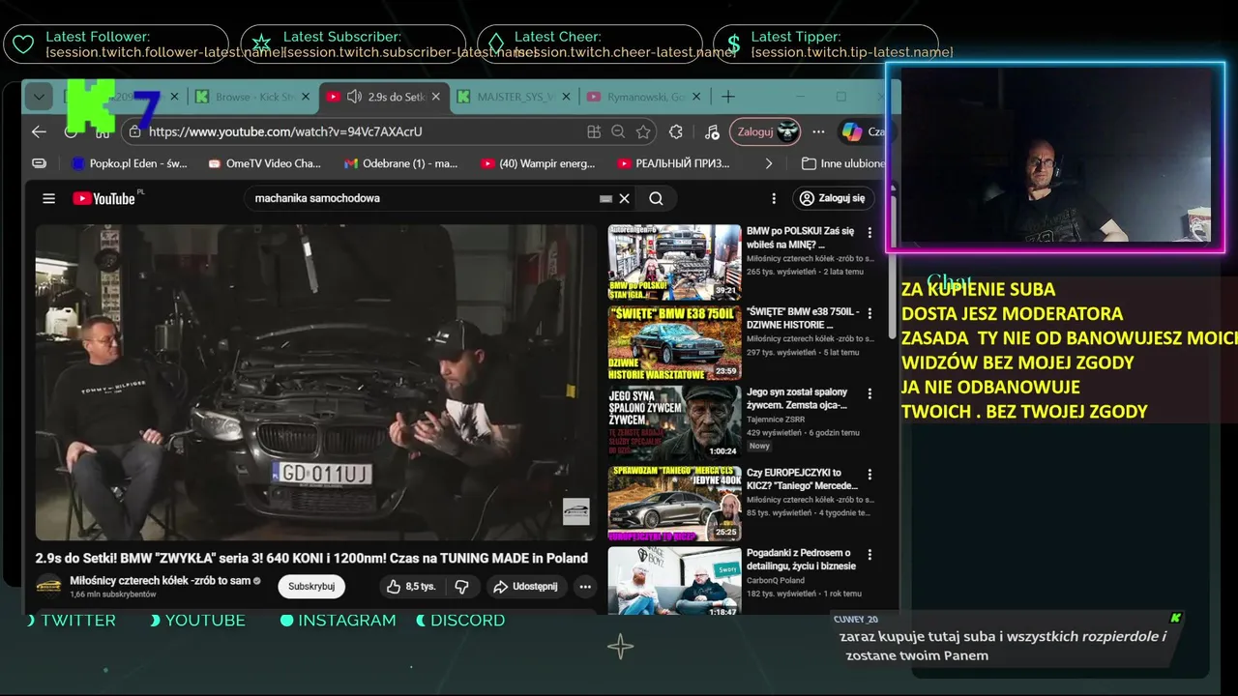Mute the tab via speaker icon
Screen dimensions: 1238x696
coord(354,97)
